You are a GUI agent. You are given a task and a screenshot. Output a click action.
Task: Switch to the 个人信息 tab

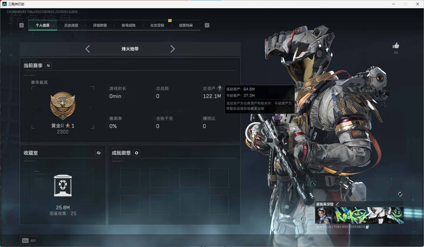pyautogui.click(x=43, y=25)
